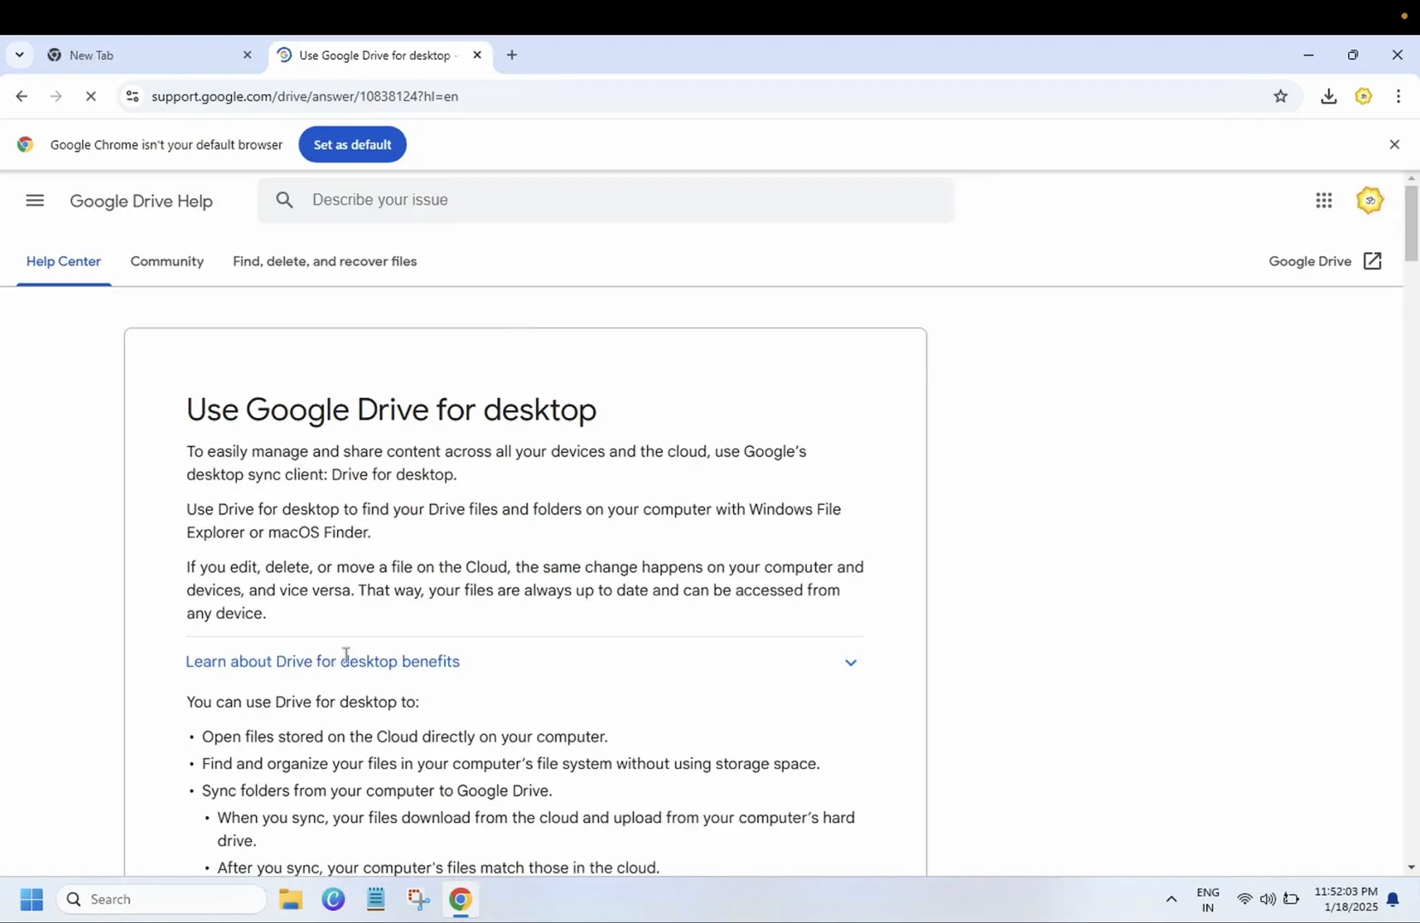Open the Snipping Tool taskbar icon
Screen dimensions: 1420x923
418,899
